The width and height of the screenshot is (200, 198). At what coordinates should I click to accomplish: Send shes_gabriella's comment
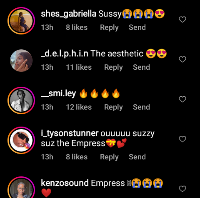pyautogui.click(x=137, y=27)
